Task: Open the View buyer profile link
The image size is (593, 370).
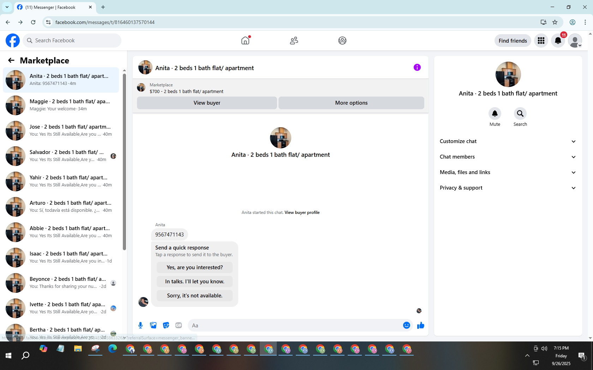Action: point(302,212)
